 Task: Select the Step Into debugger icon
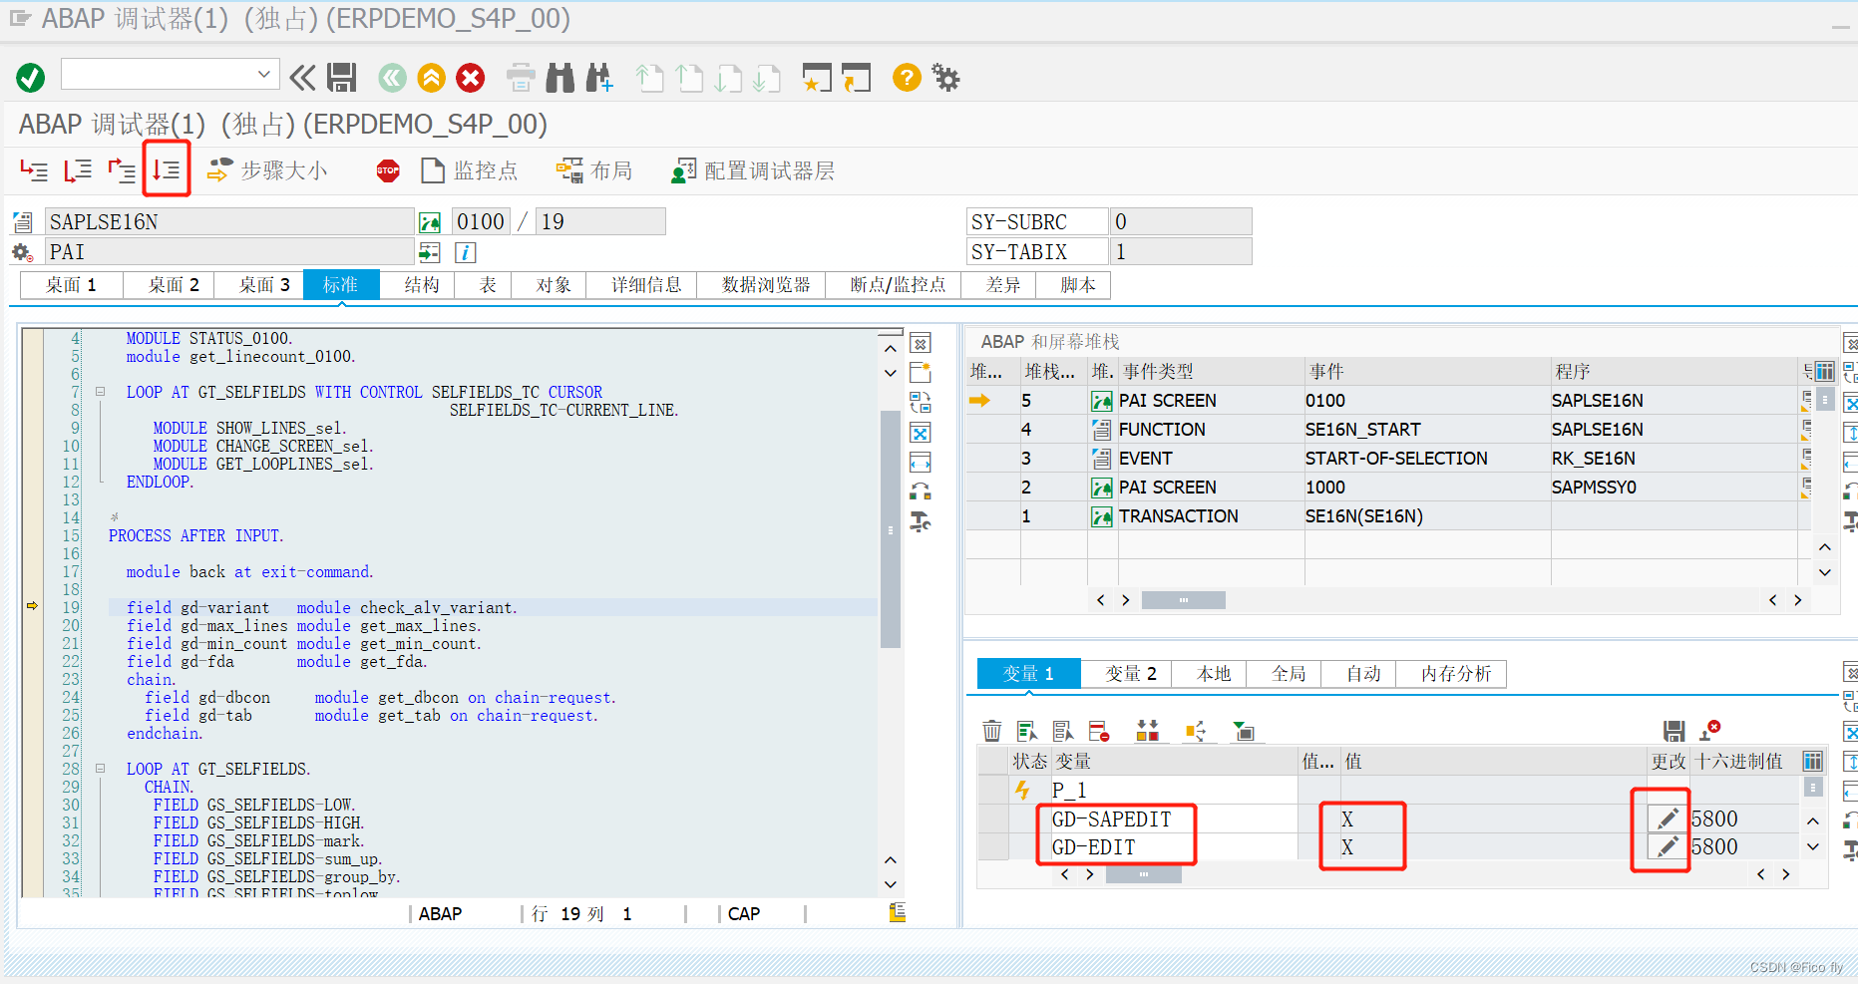(34, 170)
